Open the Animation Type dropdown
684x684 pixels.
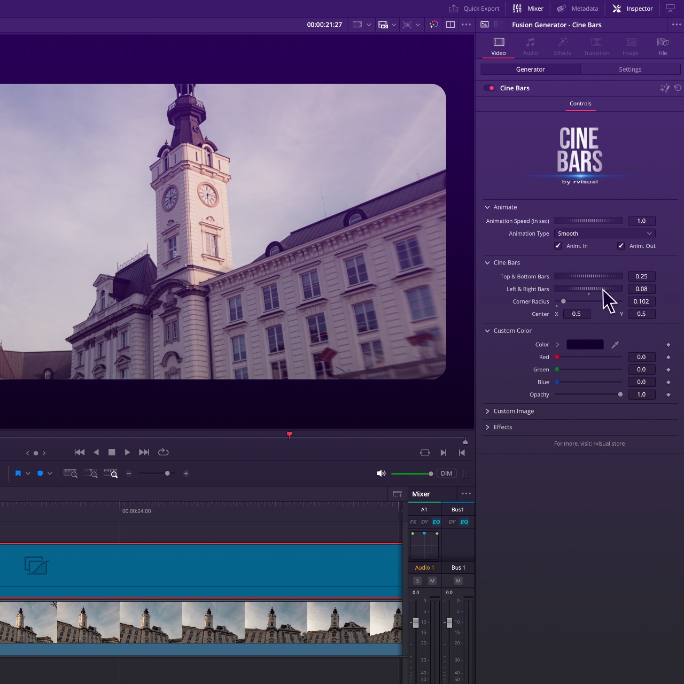604,234
